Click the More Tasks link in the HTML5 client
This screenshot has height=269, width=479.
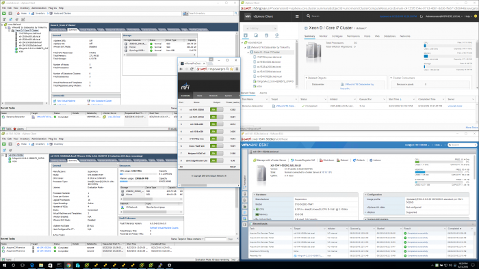click(471, 128)
